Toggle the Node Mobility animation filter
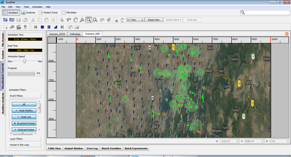Image resolution: width=291 pixels, height=157 pixels. pos(24,111)
